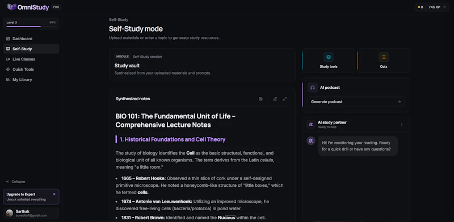Click Upgrade to Expert banner

click(x=31, y=197)
